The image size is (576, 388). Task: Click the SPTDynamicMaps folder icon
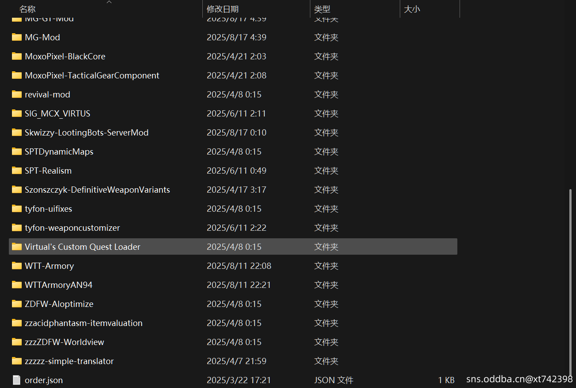click(x=17, y=151)
